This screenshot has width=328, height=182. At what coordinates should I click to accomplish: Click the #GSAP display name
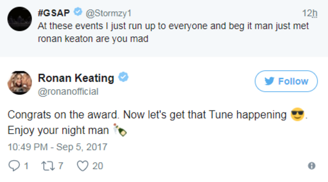(x=53, y=13)
